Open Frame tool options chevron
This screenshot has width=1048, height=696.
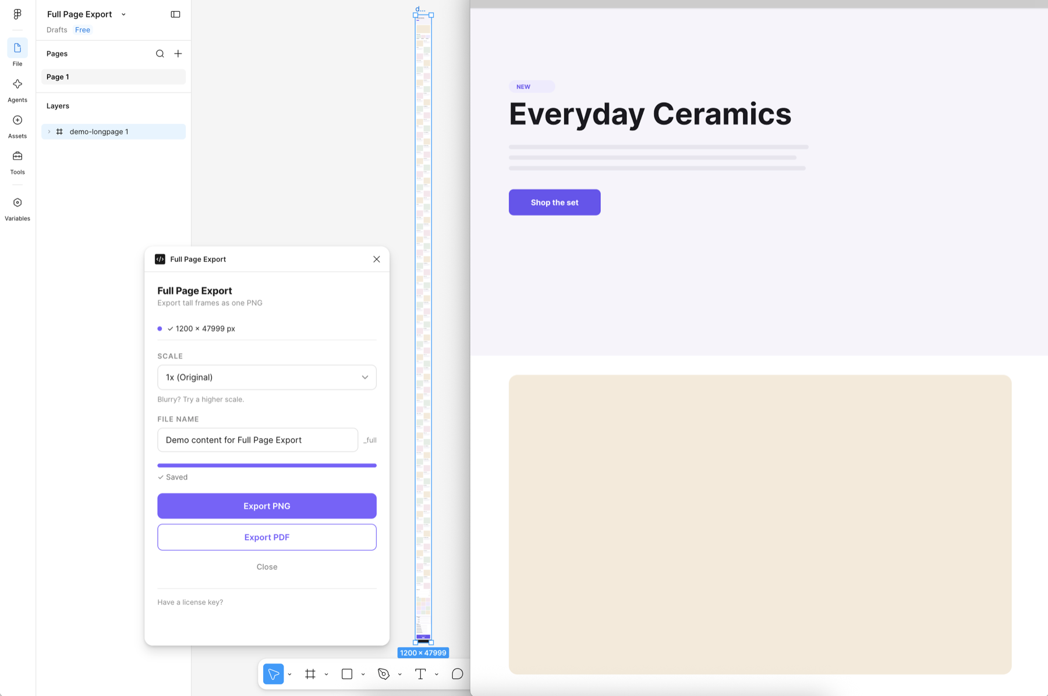coord(326,674)
